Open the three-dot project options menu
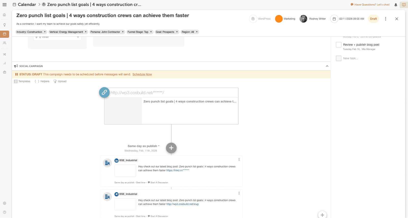This screenshot has height=218, width=408. (386, 19)
